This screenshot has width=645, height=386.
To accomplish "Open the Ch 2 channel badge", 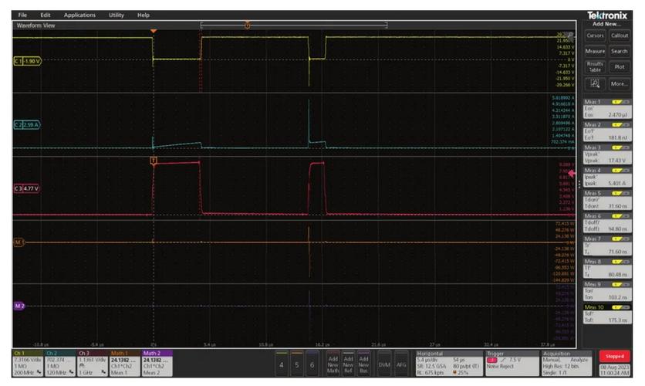I will pos(60,363).
